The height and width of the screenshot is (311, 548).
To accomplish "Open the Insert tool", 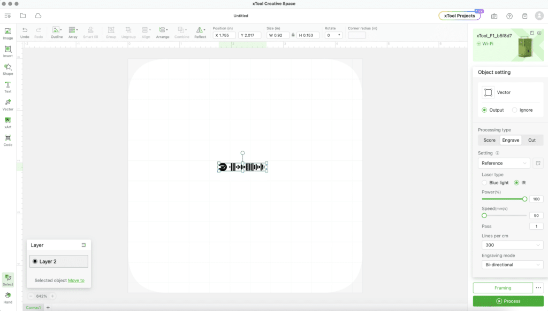I will [7, 52].
